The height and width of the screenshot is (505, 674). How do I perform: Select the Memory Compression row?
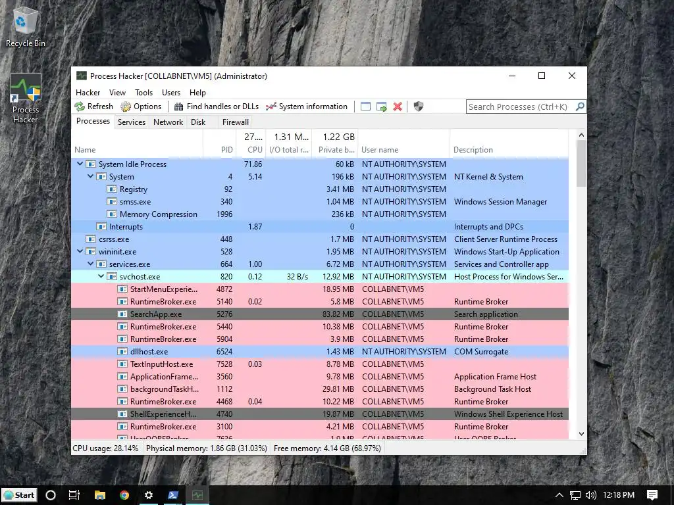pos(320,214)
